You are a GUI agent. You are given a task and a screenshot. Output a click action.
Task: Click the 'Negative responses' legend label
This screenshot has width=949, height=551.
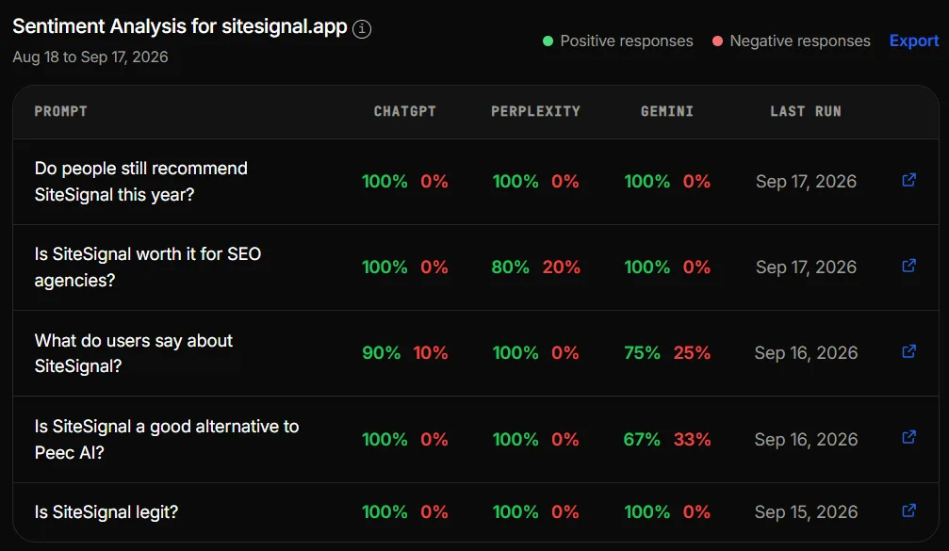(x=800, y=41)
